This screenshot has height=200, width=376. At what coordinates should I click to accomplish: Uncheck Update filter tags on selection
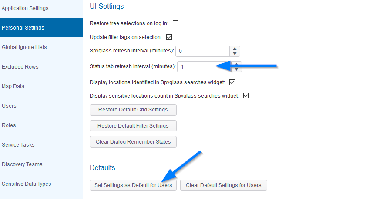coord(169,37)
